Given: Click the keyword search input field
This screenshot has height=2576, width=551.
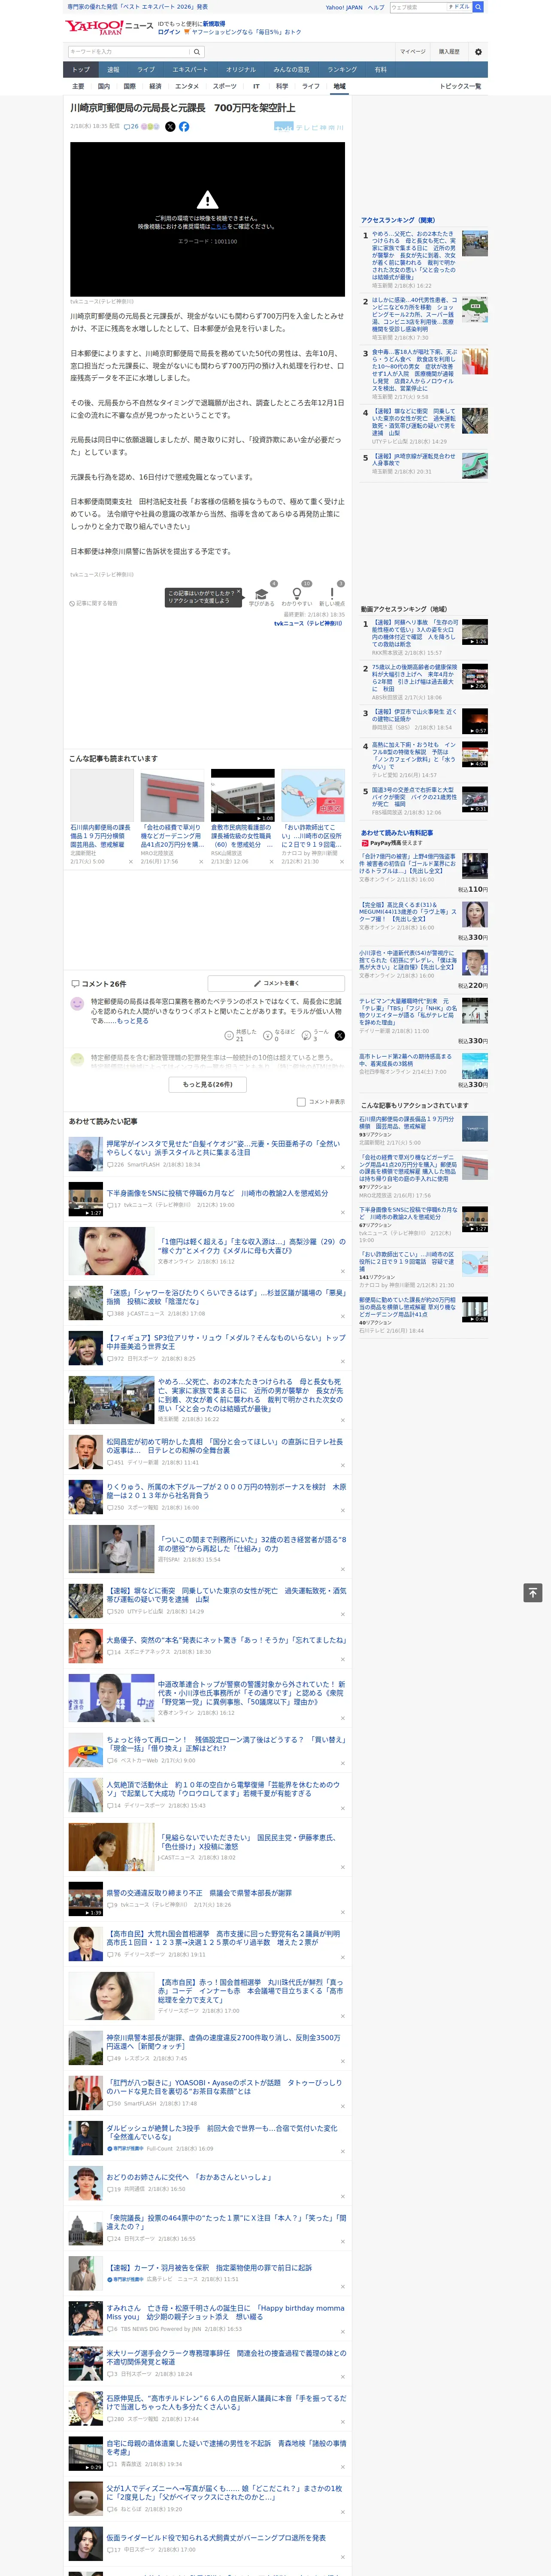Looking at the screenshot, I should coord(129,52).
